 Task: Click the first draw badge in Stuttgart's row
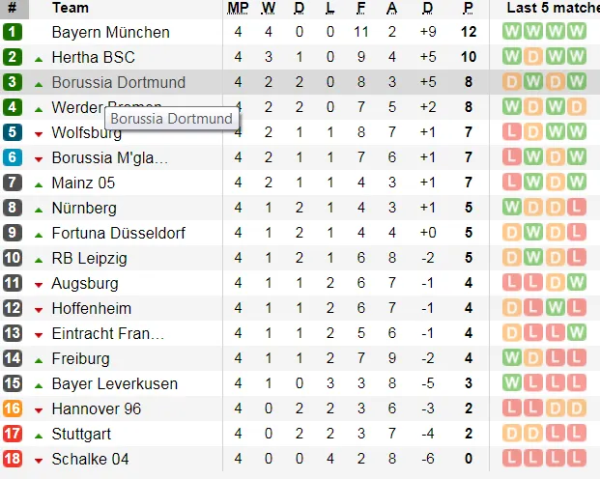coord(512,434)
